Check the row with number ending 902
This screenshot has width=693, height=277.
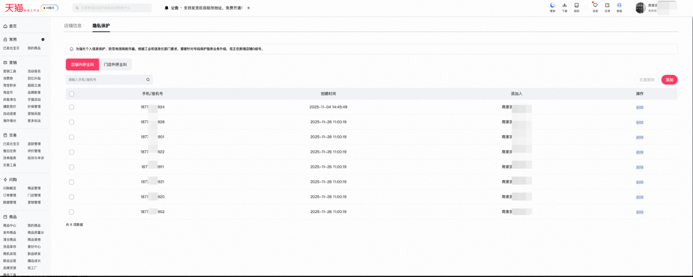72,212
